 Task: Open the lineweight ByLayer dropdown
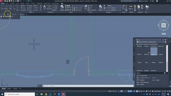[113, 8]
